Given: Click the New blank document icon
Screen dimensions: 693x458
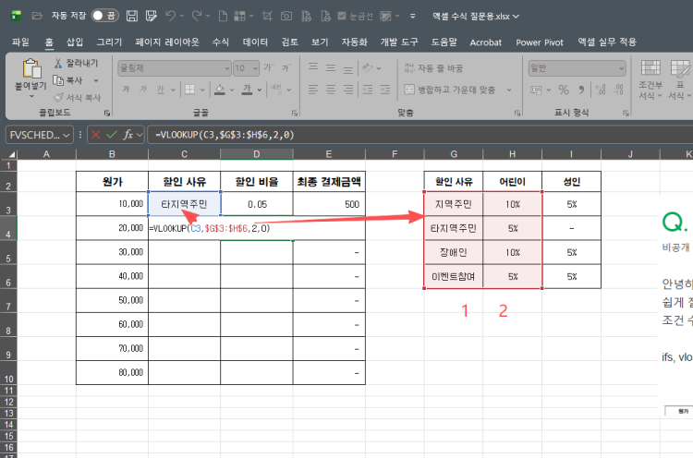Looking at the screenshot, I should click(224, 17).
